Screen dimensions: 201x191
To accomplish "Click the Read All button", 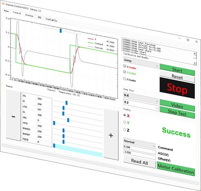I will pos(139,162).
